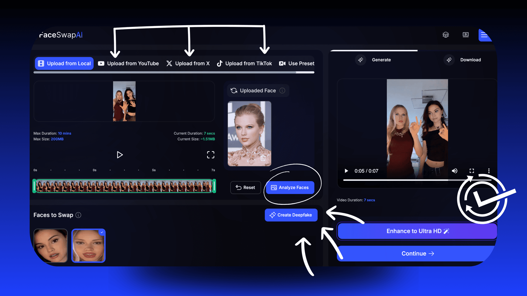Open the hamburger menu icon

484,35
